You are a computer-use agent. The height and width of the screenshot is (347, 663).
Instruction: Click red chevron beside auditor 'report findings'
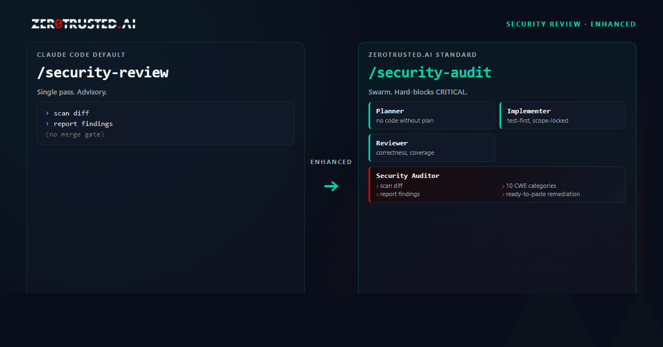pos(377,194)
